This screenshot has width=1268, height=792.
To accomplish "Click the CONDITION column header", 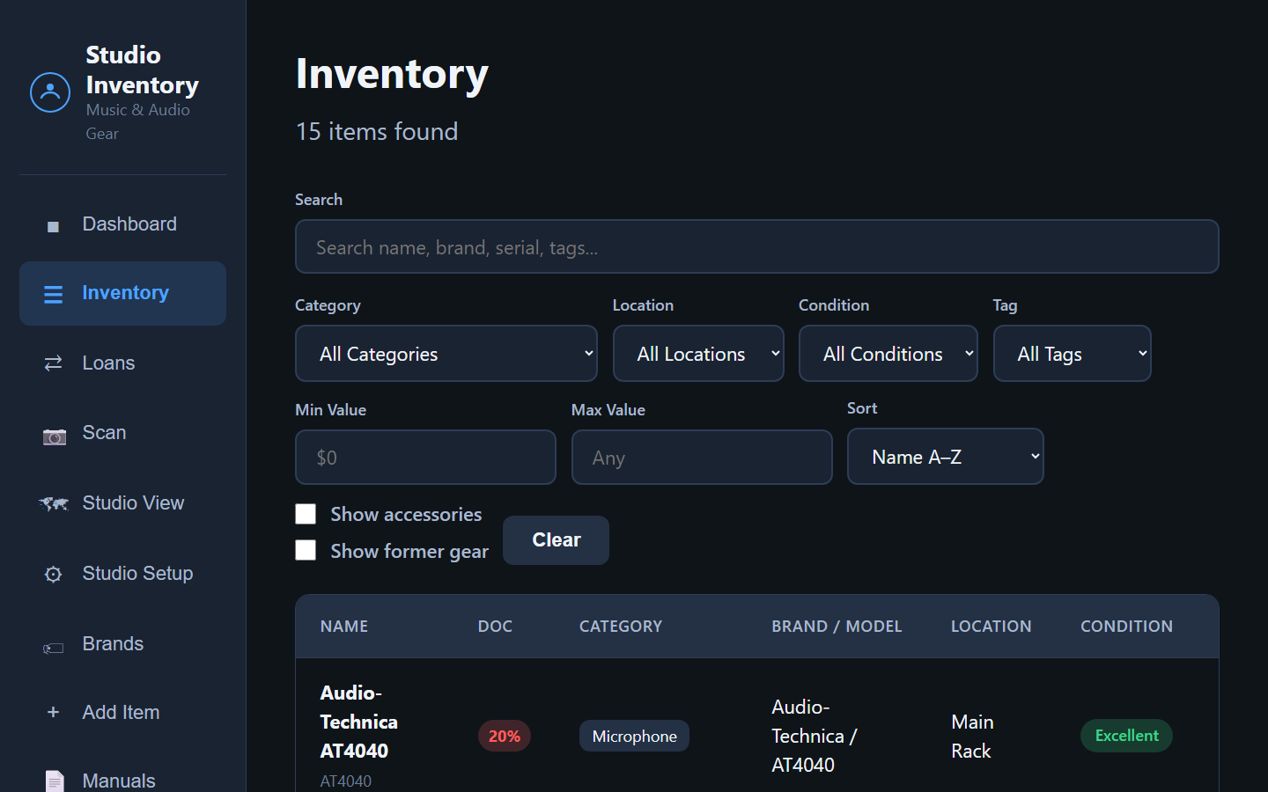I will pyautogui.click(x=1127, y=627).
